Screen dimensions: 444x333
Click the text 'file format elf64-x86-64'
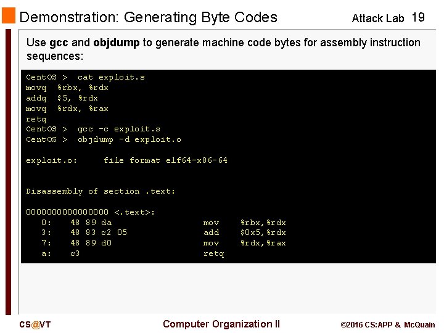pos(166,160)
